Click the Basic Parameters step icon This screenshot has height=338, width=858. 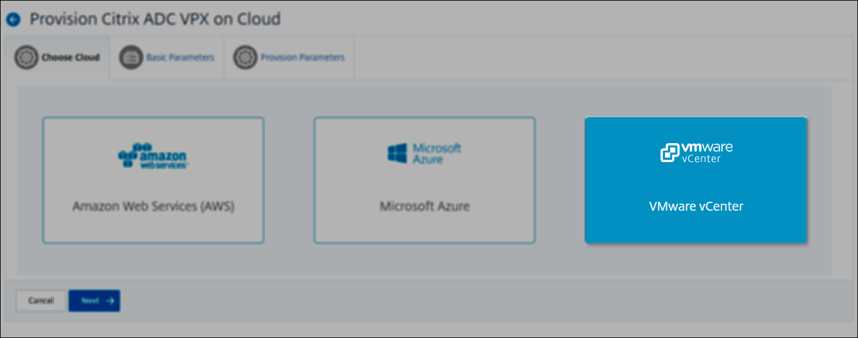click(x=131, y=57)
